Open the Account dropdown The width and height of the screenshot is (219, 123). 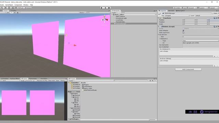pyautogui.click(x=192, y=8)
